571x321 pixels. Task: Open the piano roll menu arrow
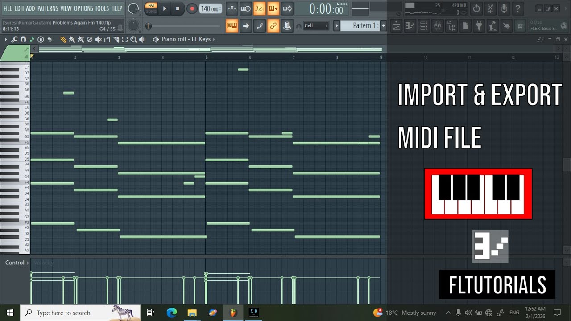pyautogui.click(x=6, y=39)
